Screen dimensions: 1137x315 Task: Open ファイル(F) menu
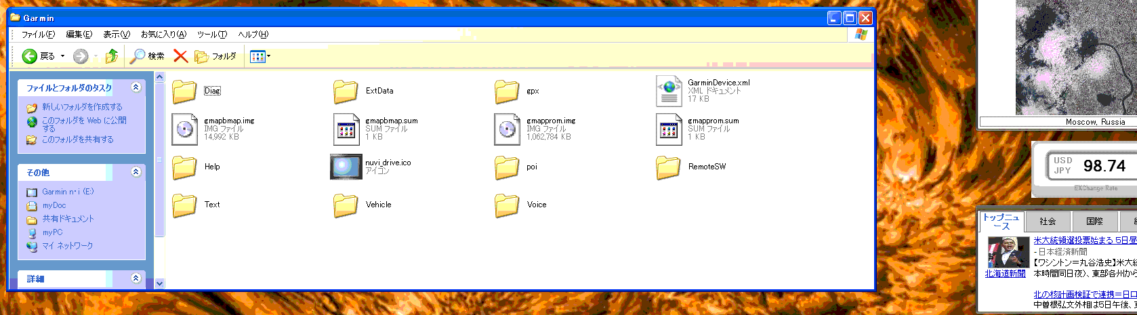coord(38,34)
